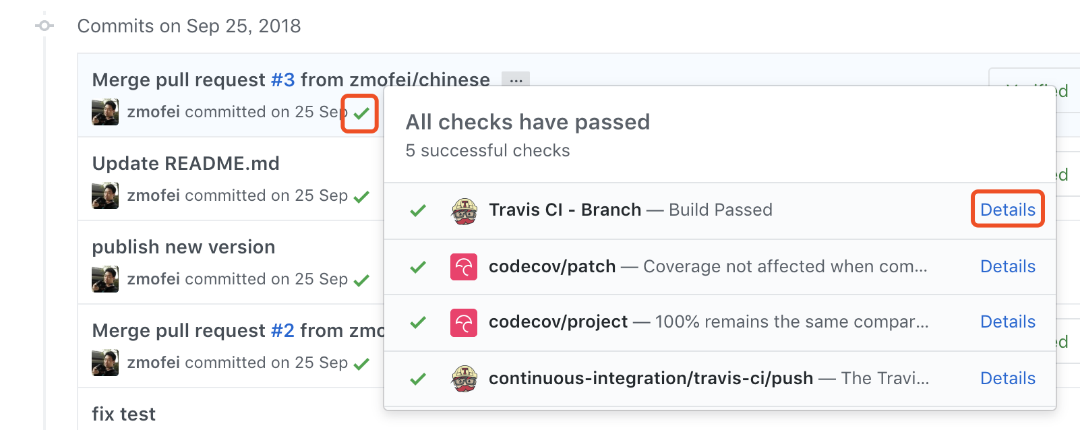Image resolution: width=1080 pixels, height=430 pixels.
Task: Click status checkmark next to Update README.md commit
Action: 361,197
